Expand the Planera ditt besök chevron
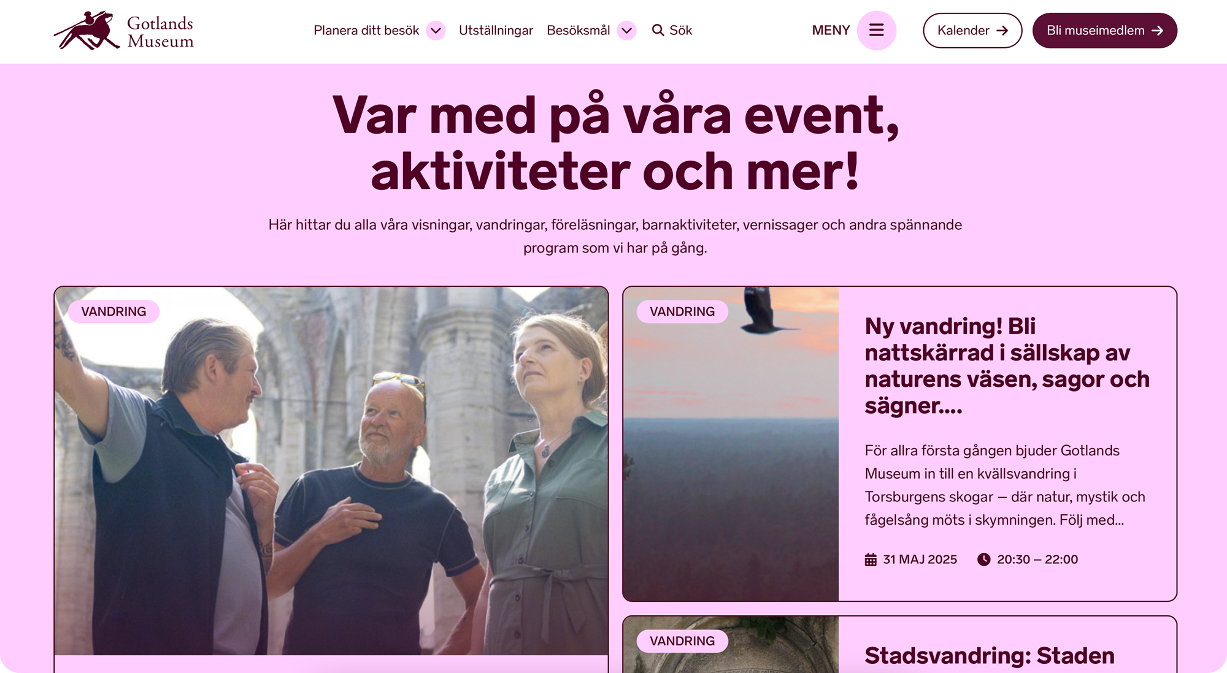The image size is (1227, 673). (x=436, y=30)
